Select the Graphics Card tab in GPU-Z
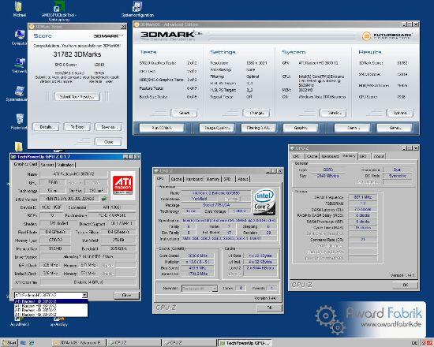The height and width of the screenshot is (347, 434). [x=25, y=164]
